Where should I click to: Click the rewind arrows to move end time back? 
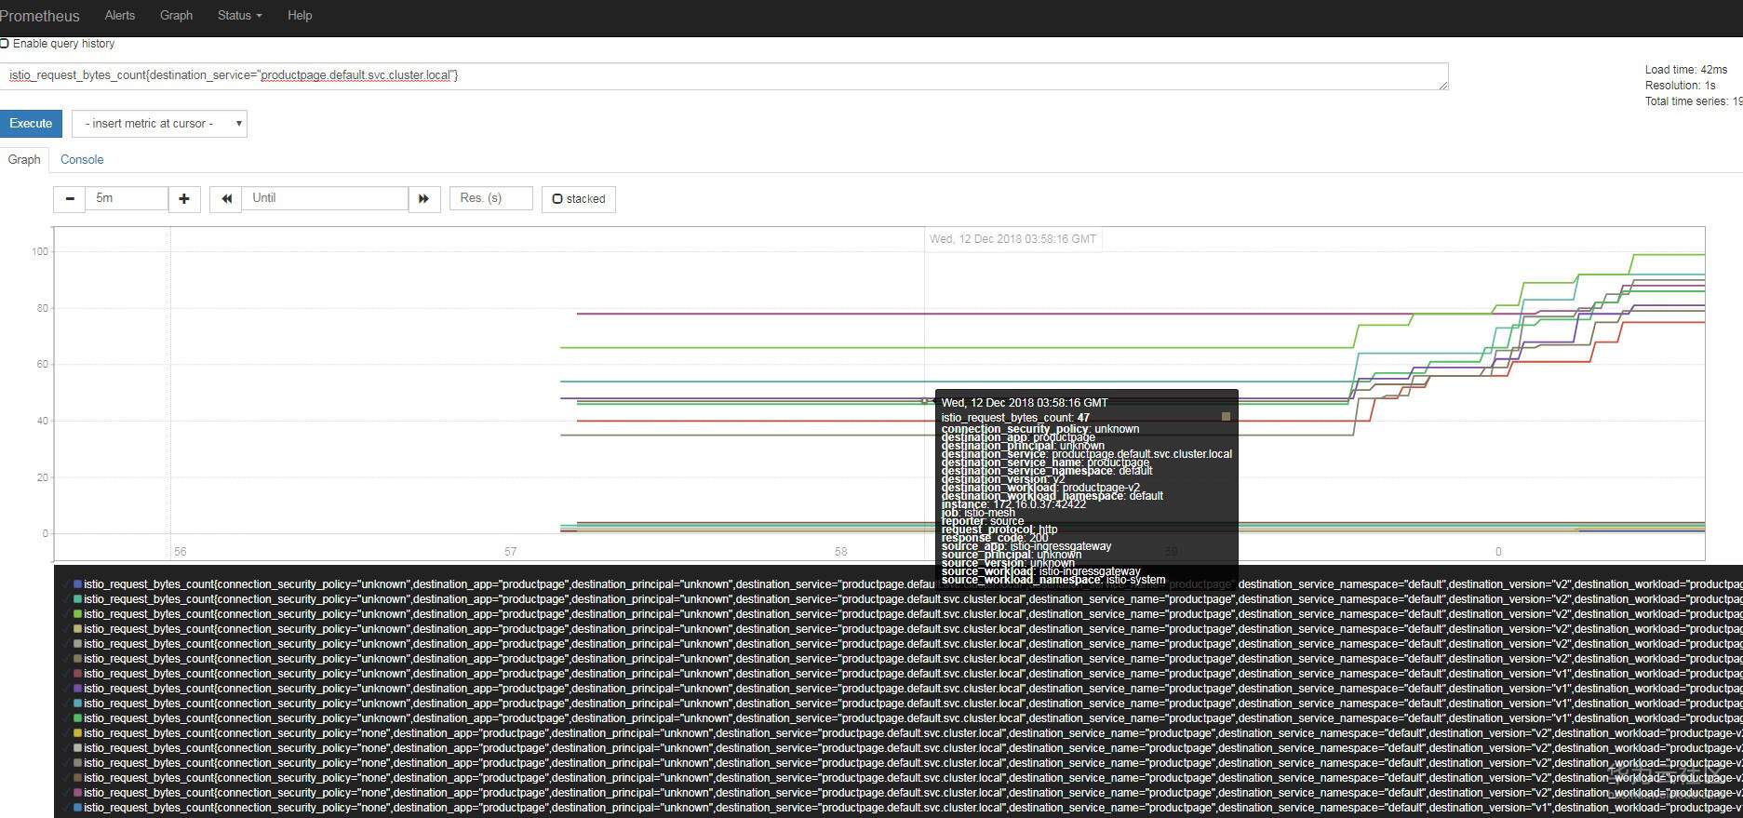(226, 199)
